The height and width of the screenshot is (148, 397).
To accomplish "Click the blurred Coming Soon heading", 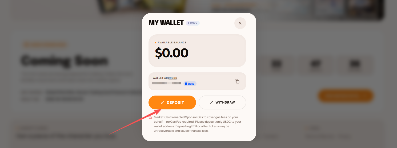I will pyautogui.click(x=65, y=61).
